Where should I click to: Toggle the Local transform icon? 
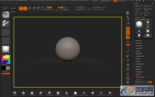(128, 37)
